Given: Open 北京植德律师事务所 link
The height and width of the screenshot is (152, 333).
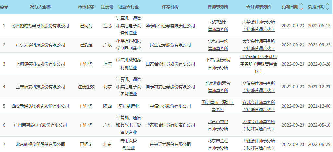Looking at the screenshot, I should click(218, 26).
